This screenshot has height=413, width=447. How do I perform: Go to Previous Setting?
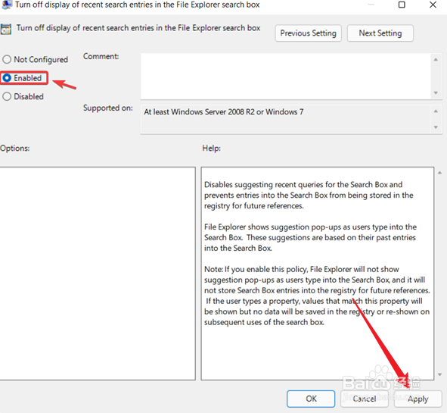tap(308, 33)
